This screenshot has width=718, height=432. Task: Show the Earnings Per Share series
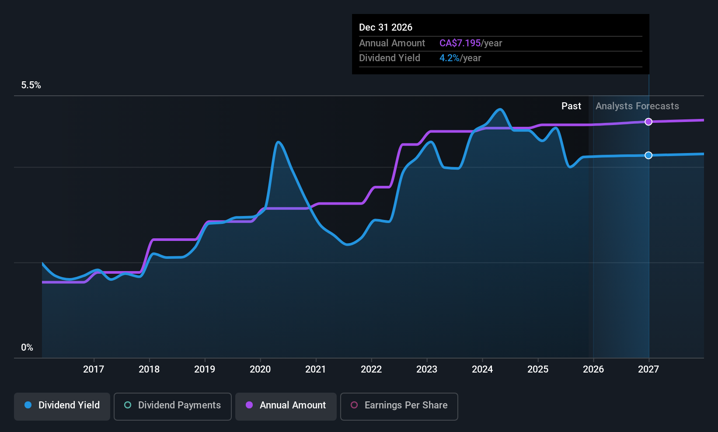click(x=399, y=405)
